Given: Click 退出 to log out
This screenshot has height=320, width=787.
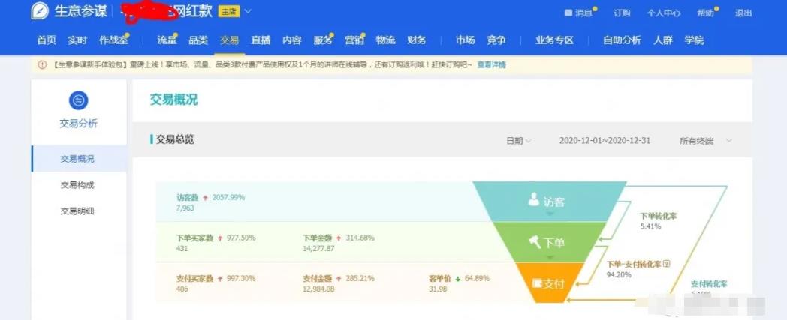Looking at the screenshot, I should click(744, 13).
